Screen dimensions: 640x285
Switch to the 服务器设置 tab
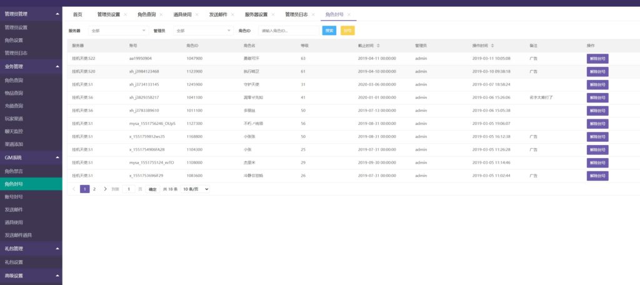(256, 14)
